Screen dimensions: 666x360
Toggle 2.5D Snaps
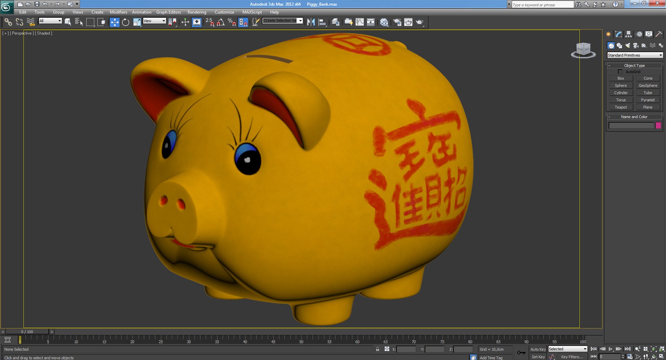(210, 22)
